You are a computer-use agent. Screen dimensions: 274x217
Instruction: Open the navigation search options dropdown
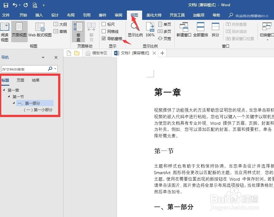coord(55,69)
